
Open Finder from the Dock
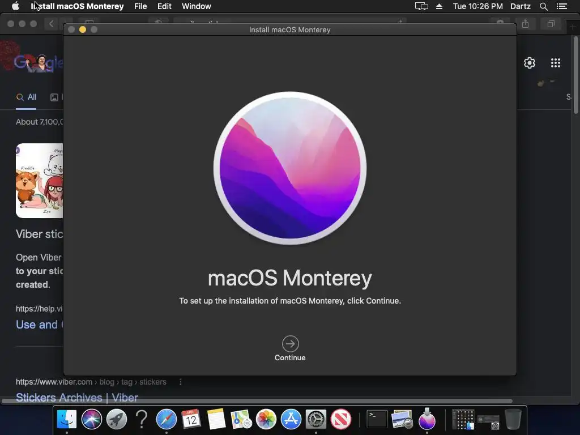pos(67,419)
